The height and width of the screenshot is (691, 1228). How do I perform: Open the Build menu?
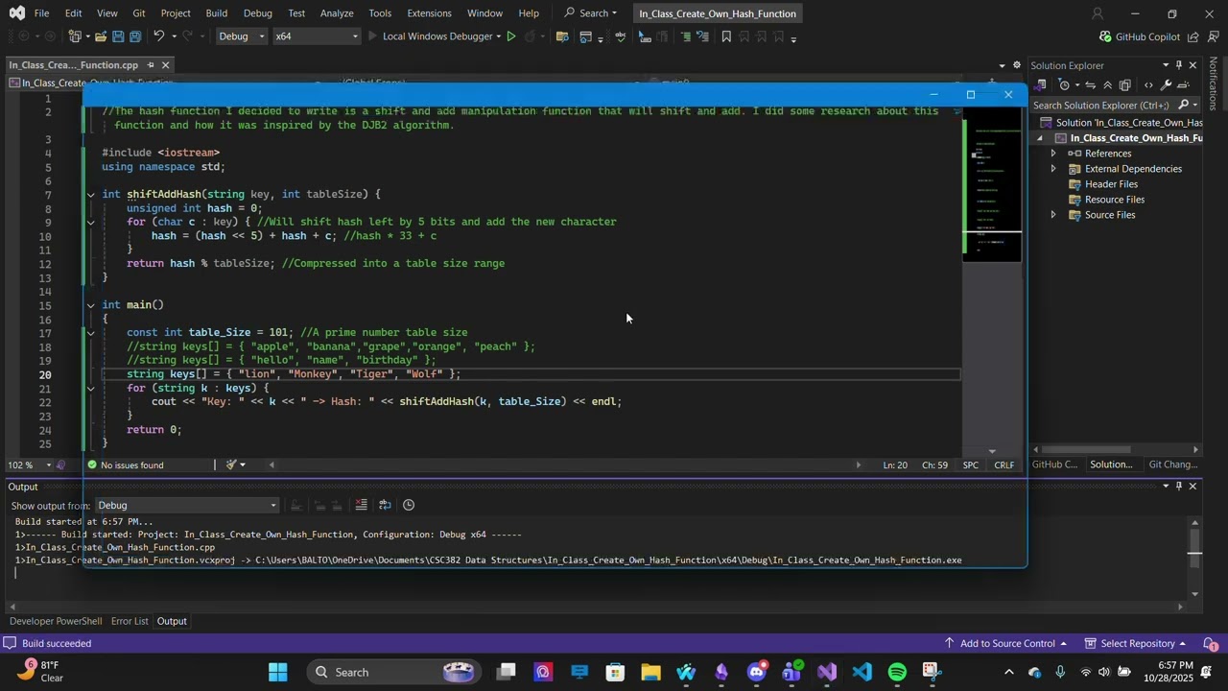click(x=217, y=13)
